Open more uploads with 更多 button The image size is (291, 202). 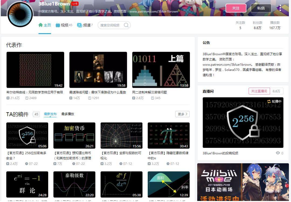pyautogui.click(x=182, y=114)
